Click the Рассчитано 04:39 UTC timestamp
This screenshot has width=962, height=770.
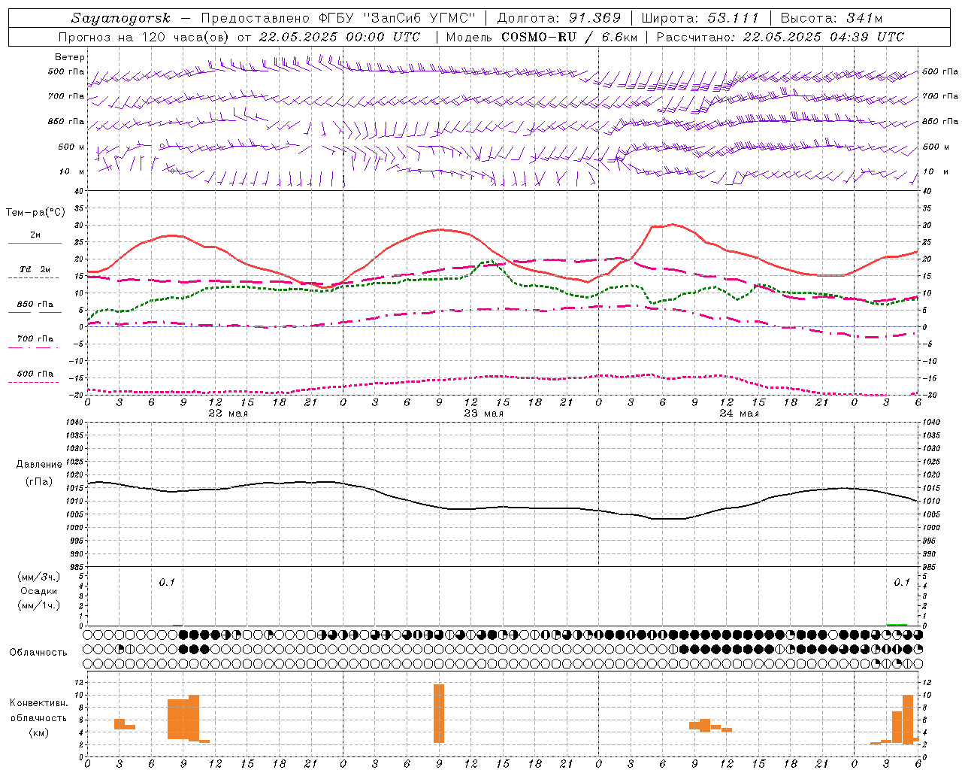(780, 37)
